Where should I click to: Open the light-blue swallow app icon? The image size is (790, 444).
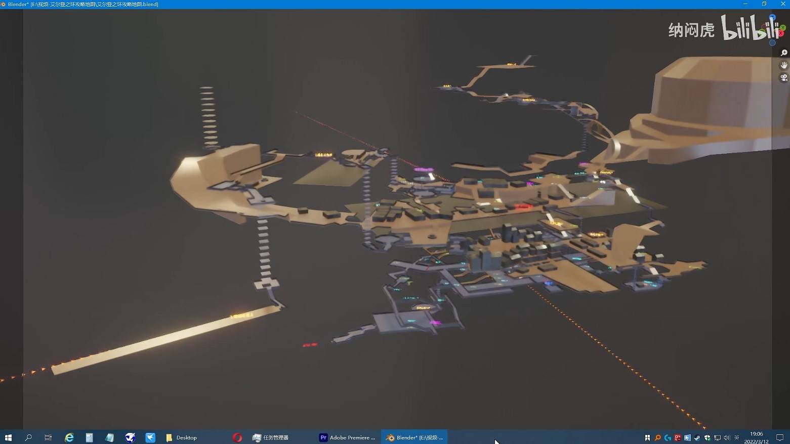point(150,437)
